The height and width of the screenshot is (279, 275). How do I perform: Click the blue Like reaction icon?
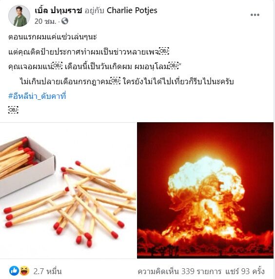[14, 271]
